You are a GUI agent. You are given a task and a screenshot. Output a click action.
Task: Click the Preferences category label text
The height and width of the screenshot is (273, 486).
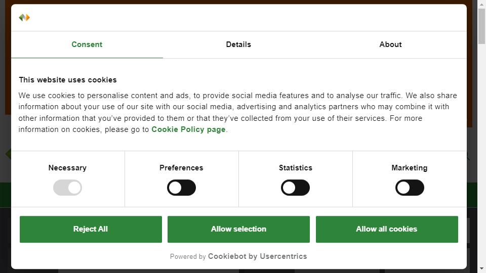coord(181,168)
